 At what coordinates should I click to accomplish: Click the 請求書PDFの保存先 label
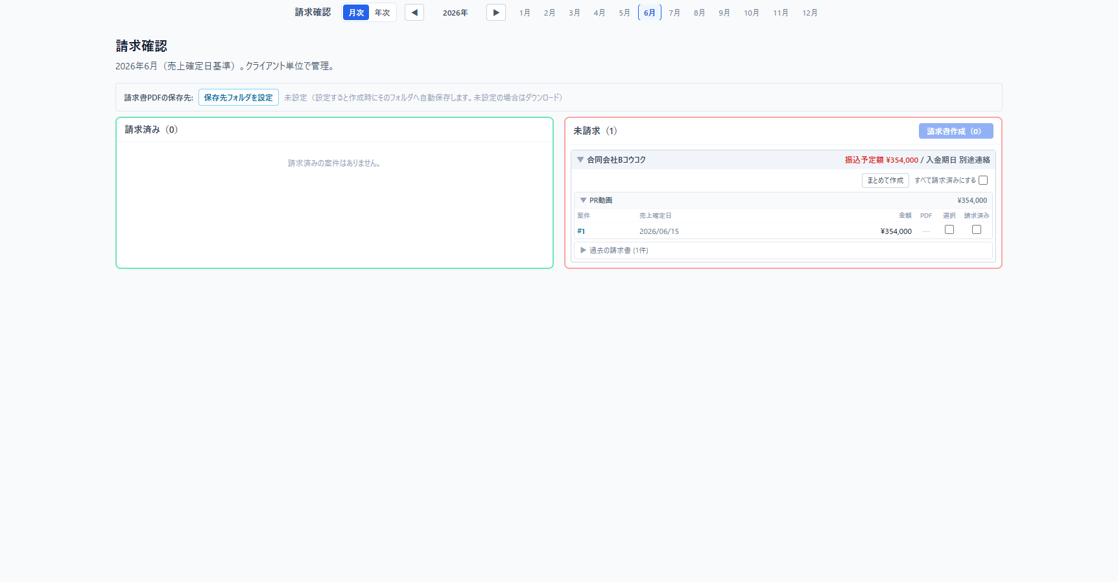[x=159, y=98]
